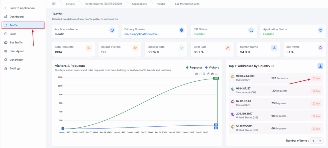Click globe icon for 91.84.87.137
The image size is (328, 148).
233,89
